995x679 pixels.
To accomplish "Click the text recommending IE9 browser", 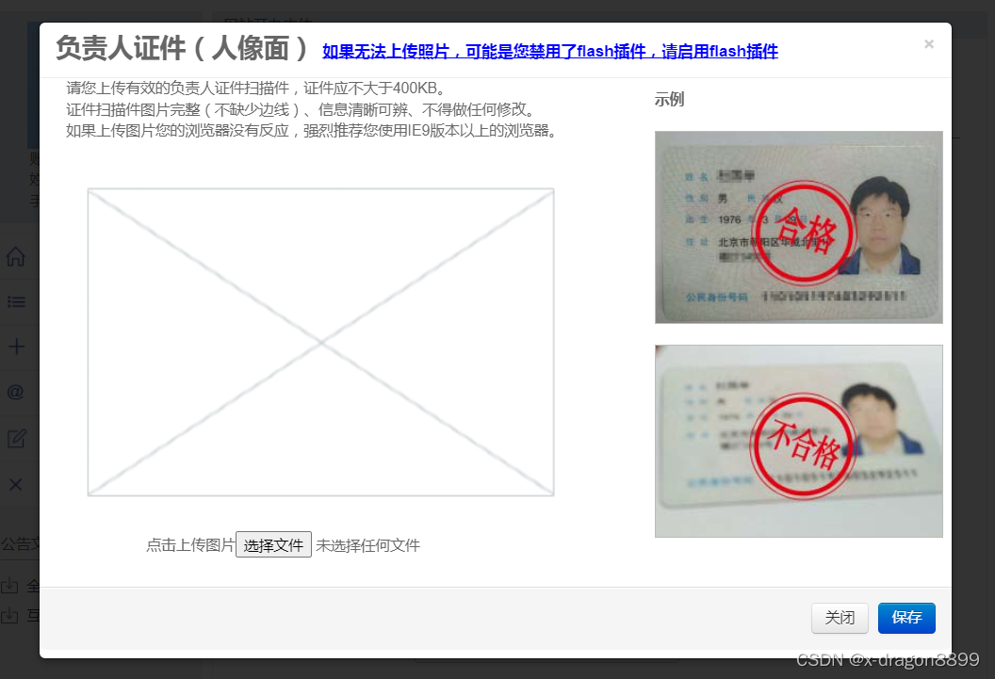I will 312,131.
